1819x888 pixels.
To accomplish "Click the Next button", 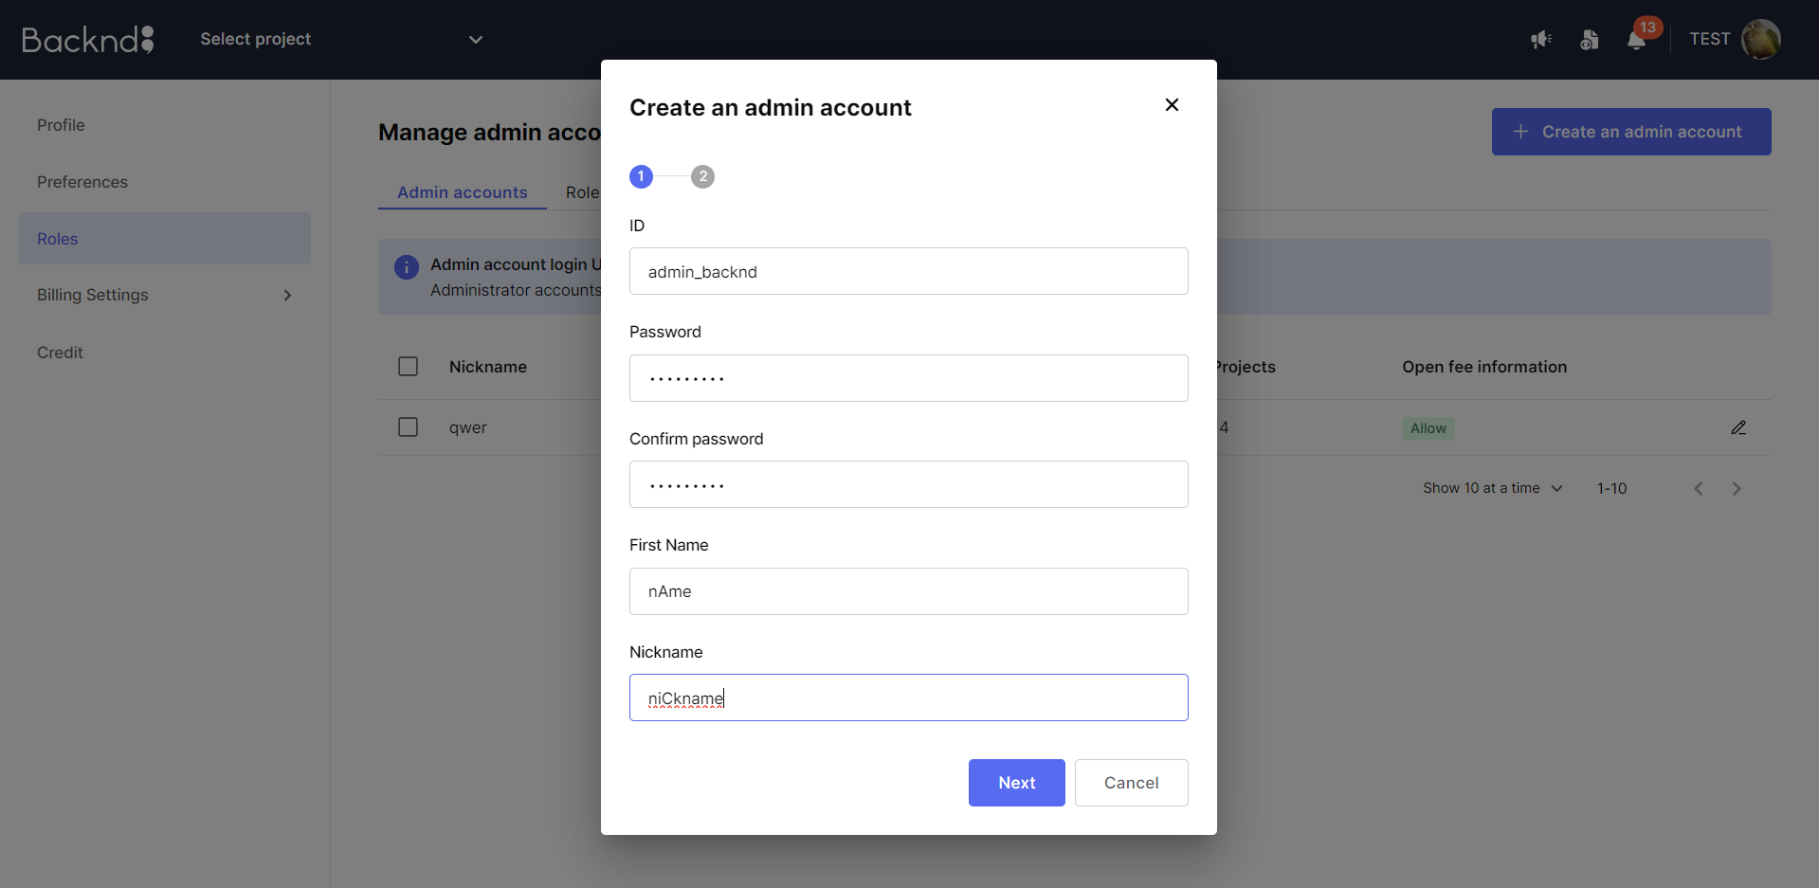I will [x=1016, y=783].
